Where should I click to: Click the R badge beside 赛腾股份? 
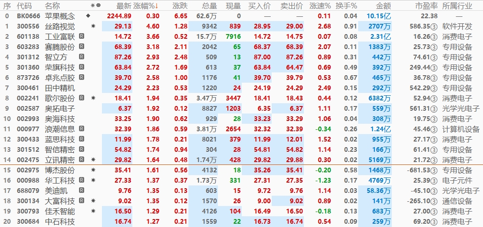point(82,47)
